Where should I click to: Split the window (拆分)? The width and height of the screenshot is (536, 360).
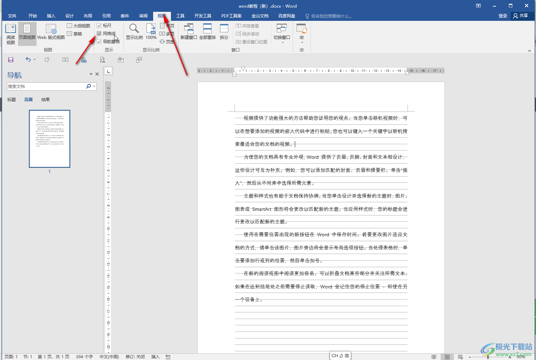click(x=224, y=32)
